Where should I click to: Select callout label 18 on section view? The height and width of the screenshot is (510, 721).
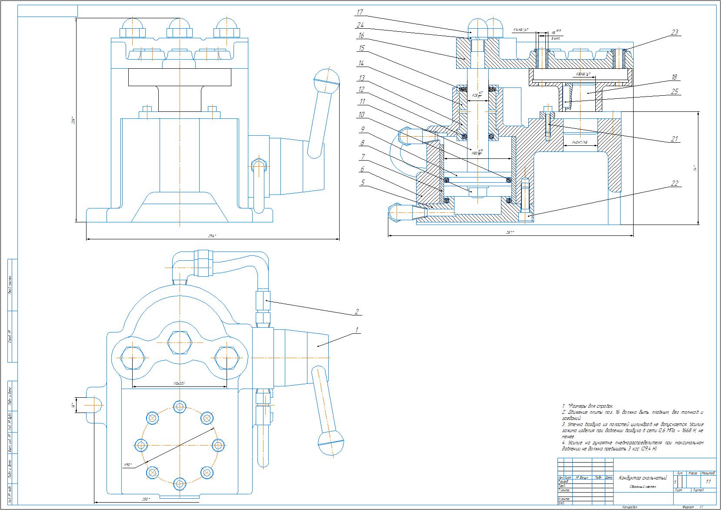point(674,77)
